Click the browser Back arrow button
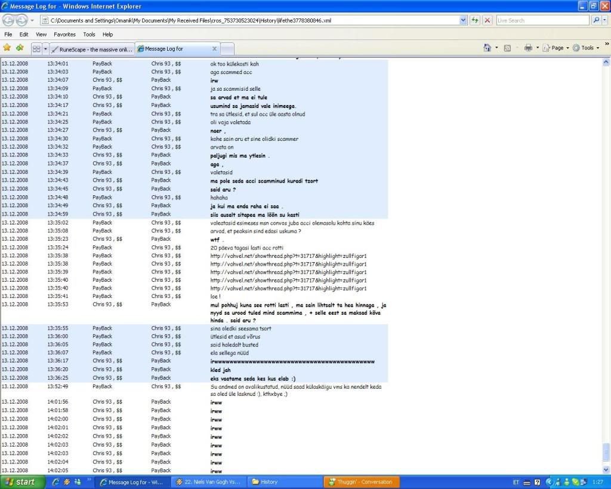611x489 pixels. pyautogui.click(x=8, y=20)
